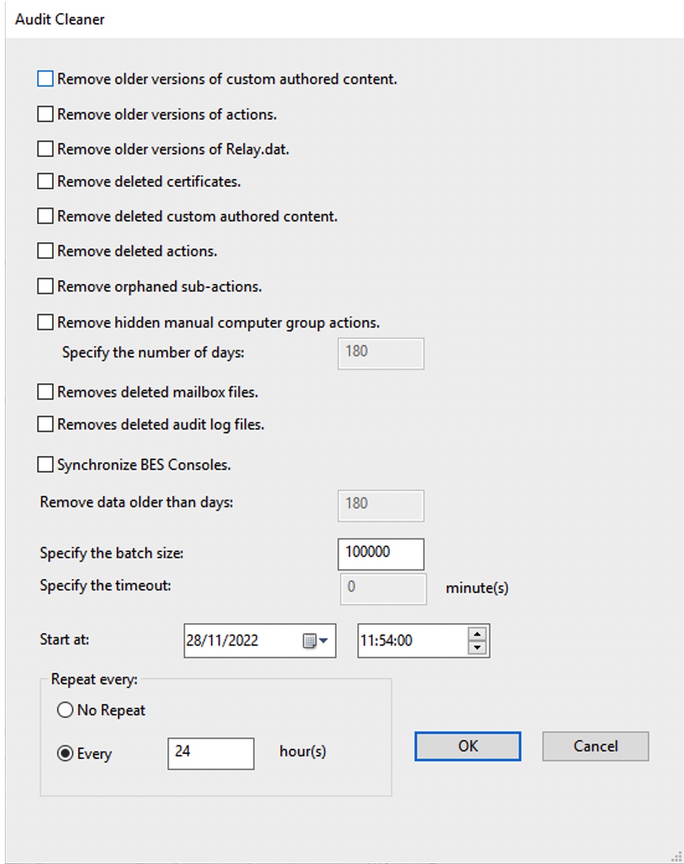Viewport: 684px width, 864px height.
Task: Click the 'Specify the batch size:' label
Action: 112,553
